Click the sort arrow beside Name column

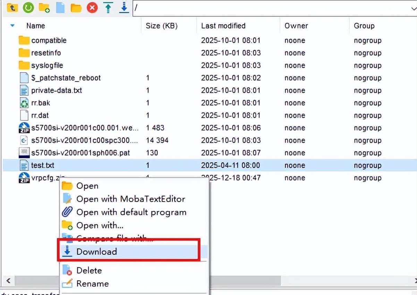tap(13, 26)
